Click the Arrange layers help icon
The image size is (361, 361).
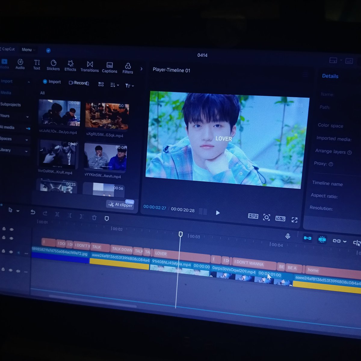coord(349,153)
